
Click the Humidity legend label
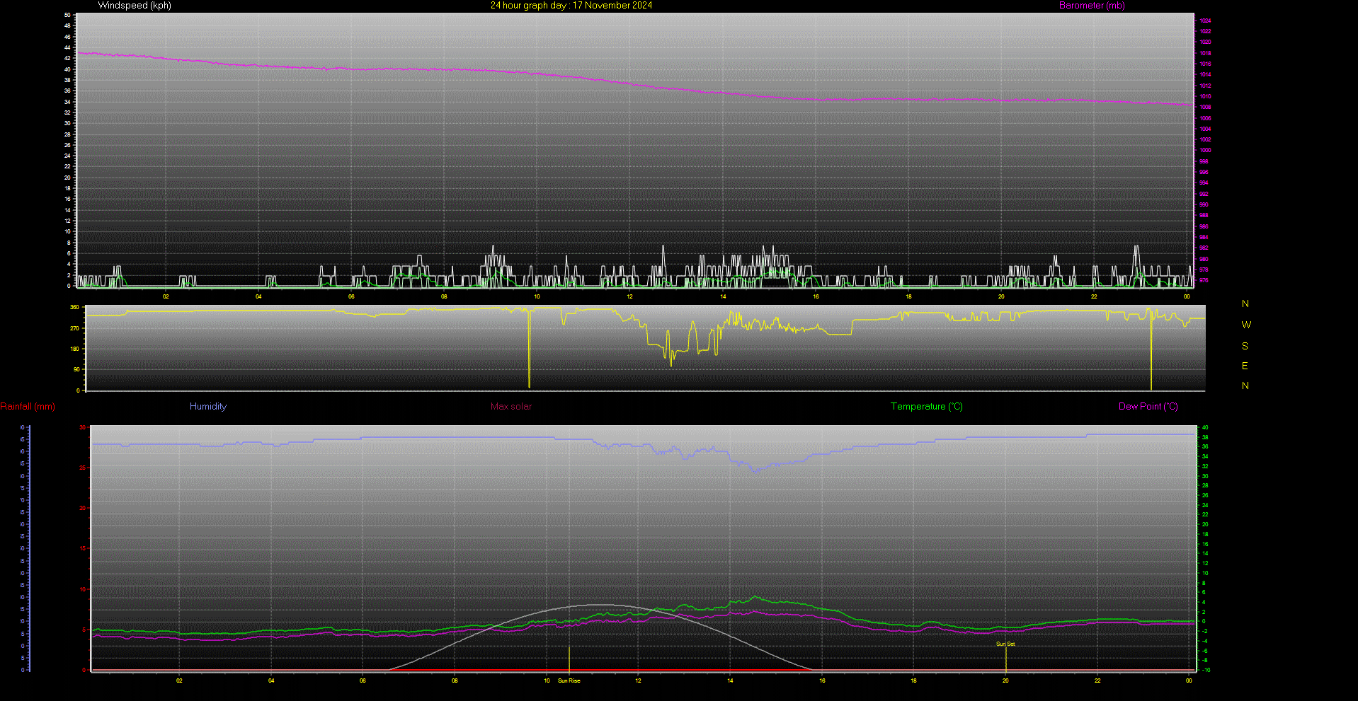(208, 407)
